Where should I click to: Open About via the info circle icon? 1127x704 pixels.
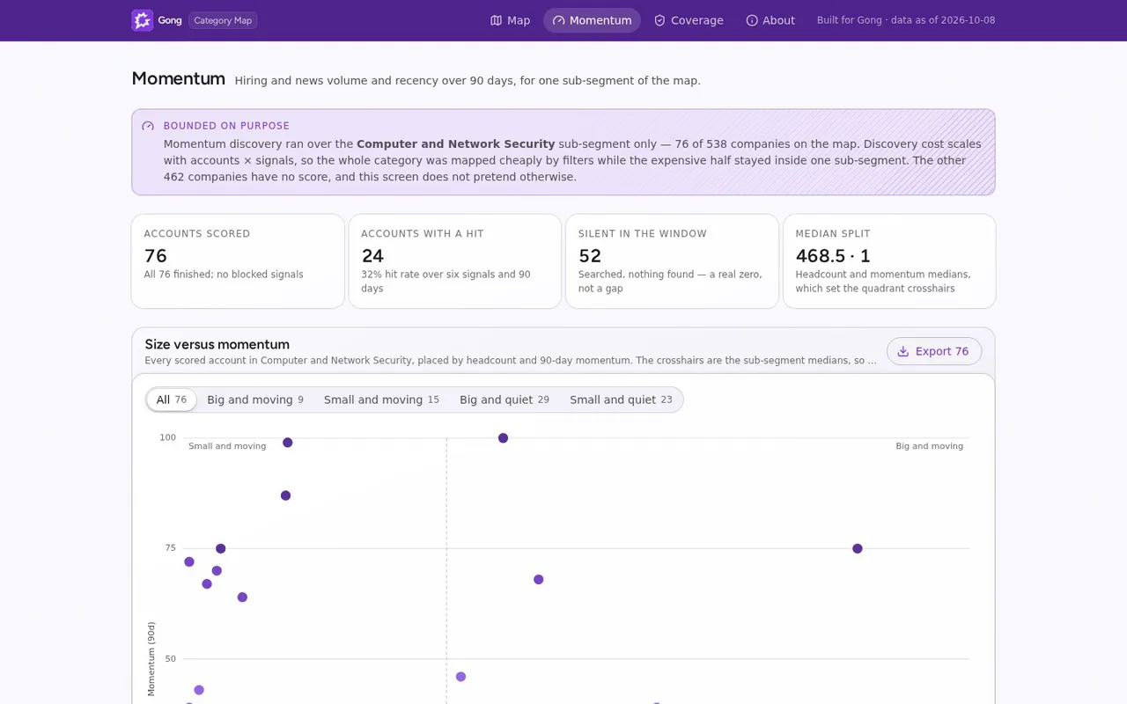[x=752, y=20]
